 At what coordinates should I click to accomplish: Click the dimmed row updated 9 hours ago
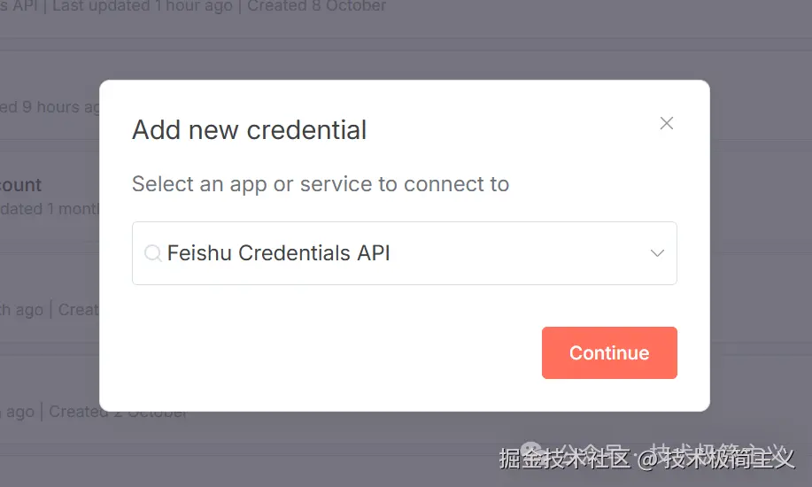coord(50,107)
